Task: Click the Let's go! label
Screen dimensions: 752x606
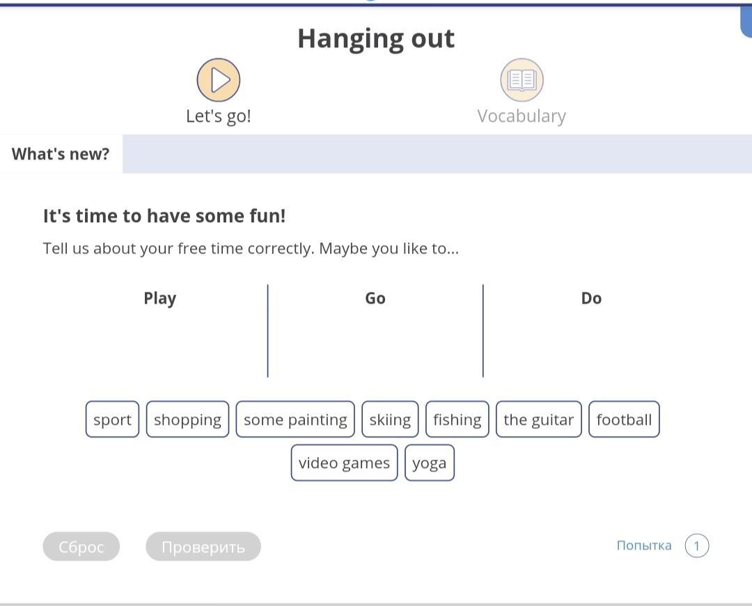Action: pos(218,116)
